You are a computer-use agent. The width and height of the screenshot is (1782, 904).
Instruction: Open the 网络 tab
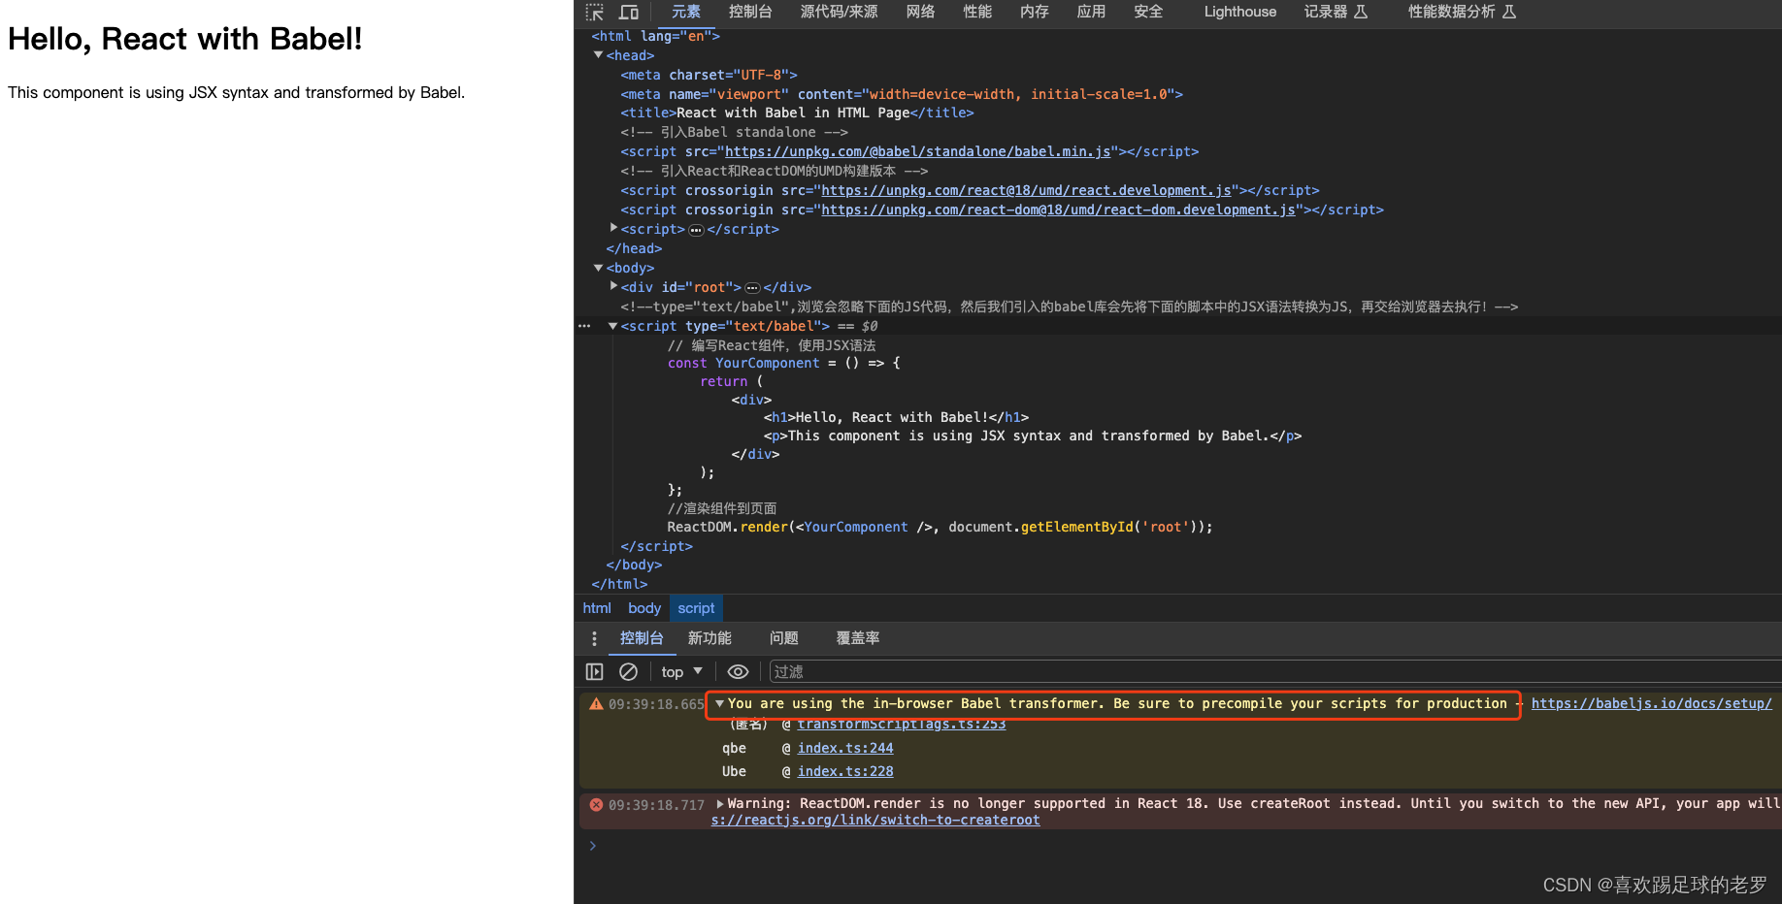(920, 12)
